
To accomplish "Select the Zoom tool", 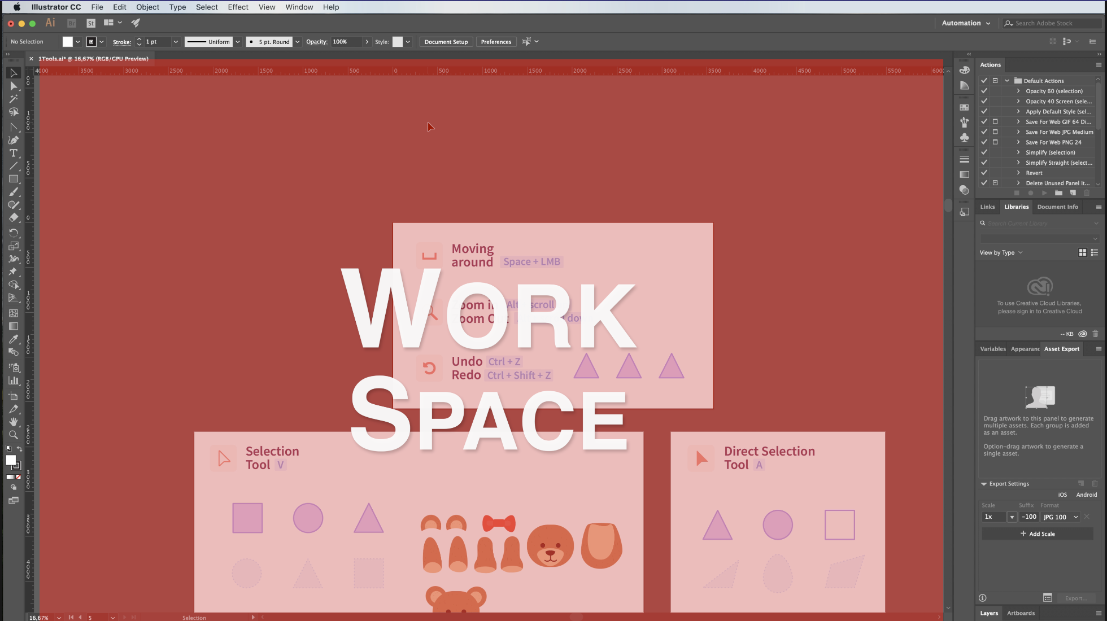I will pyautogui.click(x=14, y=435).
